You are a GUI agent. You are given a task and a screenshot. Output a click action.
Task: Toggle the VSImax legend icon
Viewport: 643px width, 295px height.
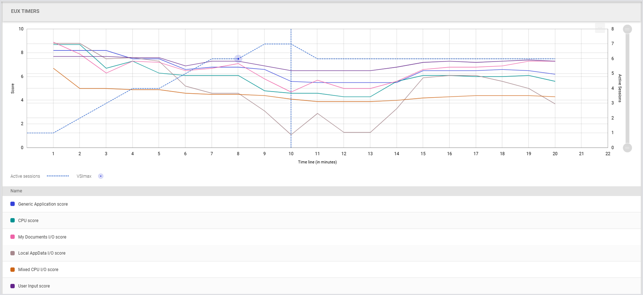point(101,176)
